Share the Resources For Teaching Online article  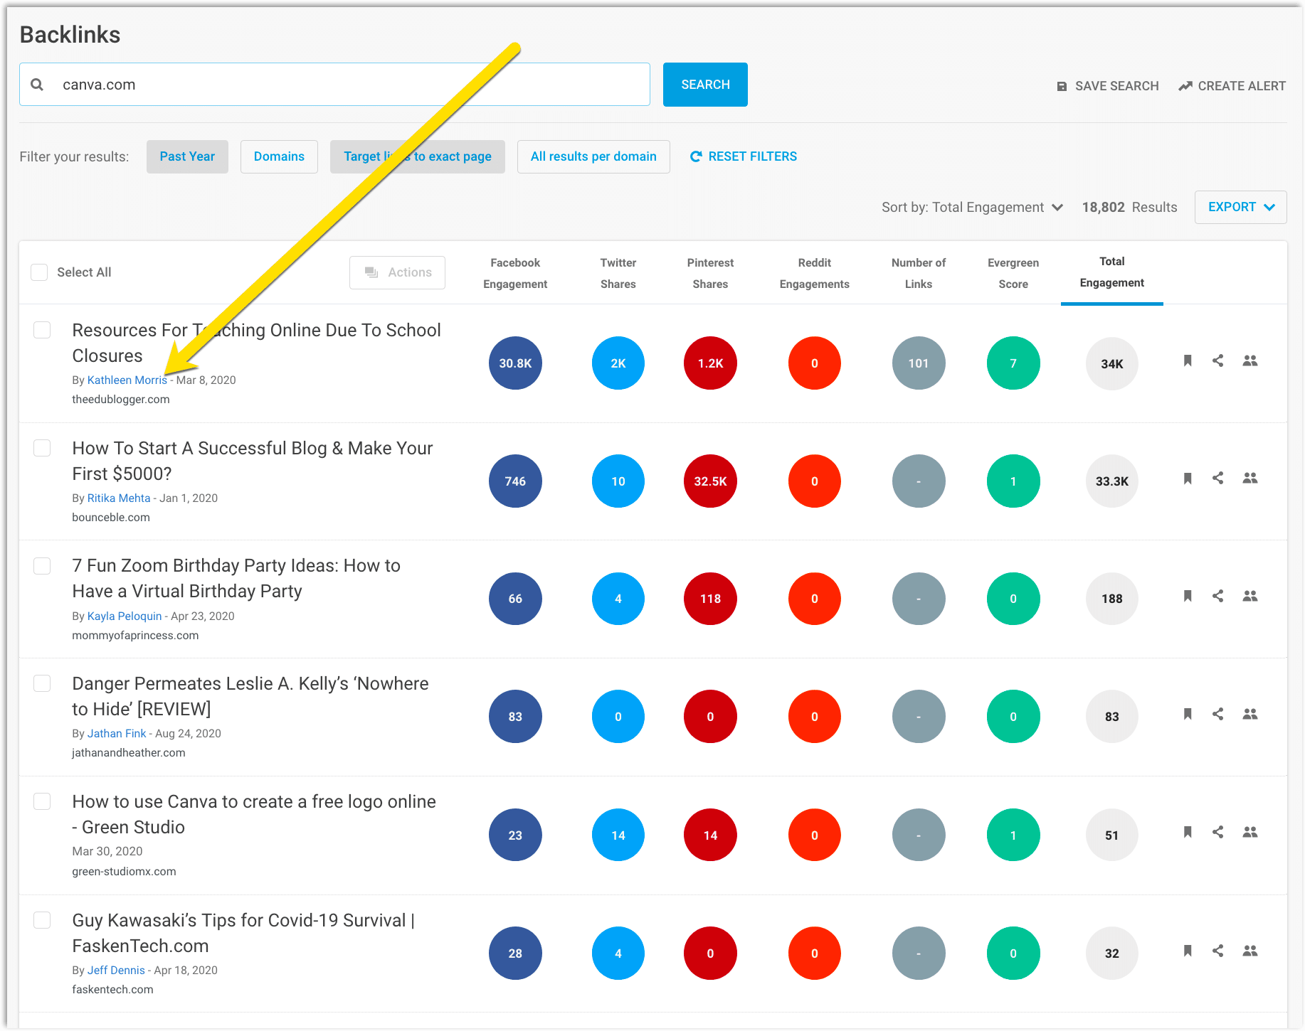1218,360
